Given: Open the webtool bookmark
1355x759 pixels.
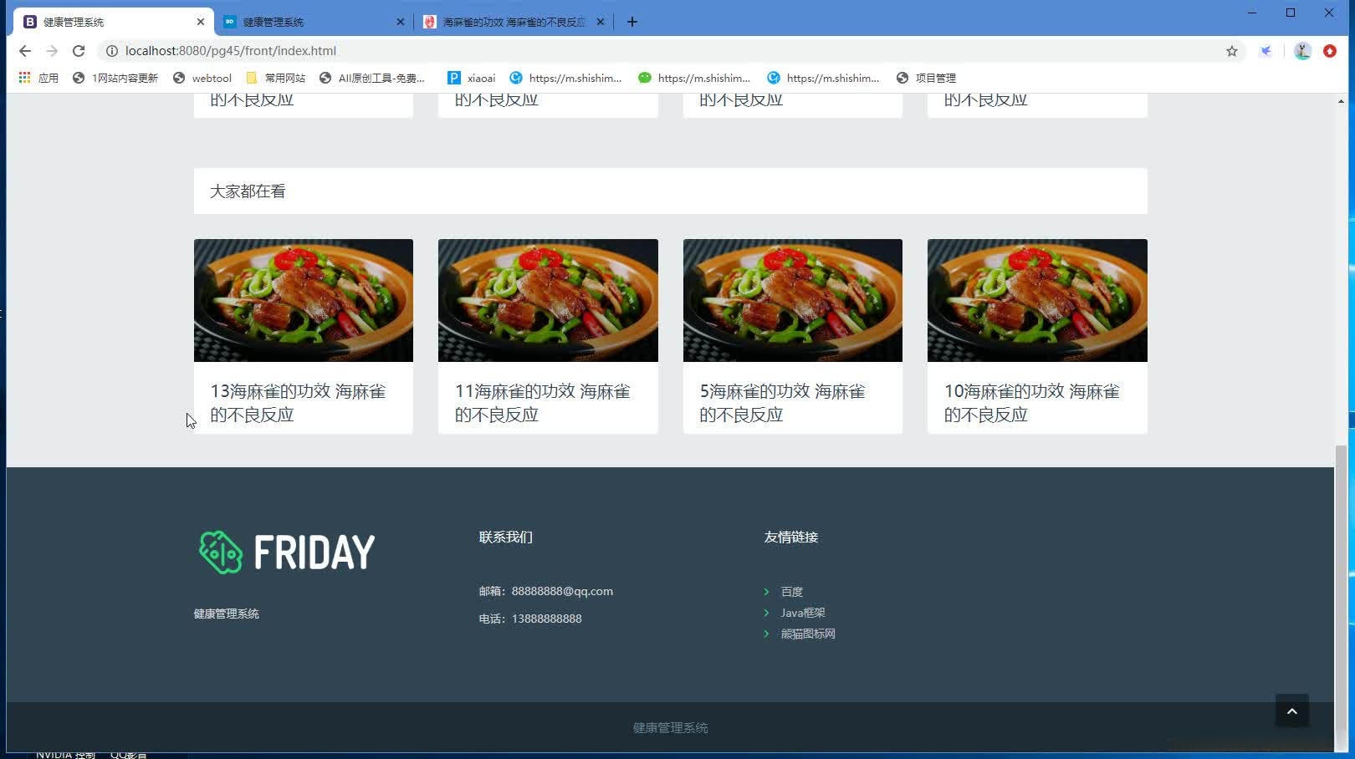Looking at the screenshot, I should pos(202,78).
